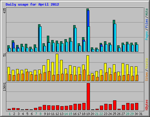Image resolution: width=150 pixels, height=117 pixels.
Task: Select the cyan pages bar for day 1
Action: coord(10,50)
